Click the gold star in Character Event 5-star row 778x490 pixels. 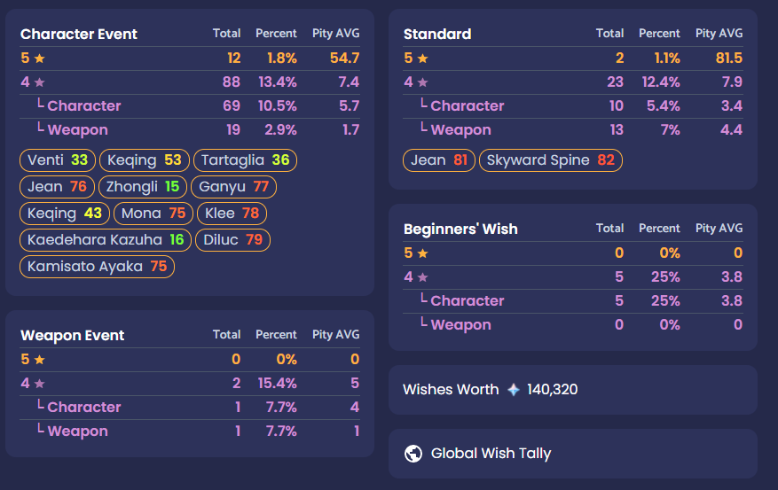click(x=40, y=58)
